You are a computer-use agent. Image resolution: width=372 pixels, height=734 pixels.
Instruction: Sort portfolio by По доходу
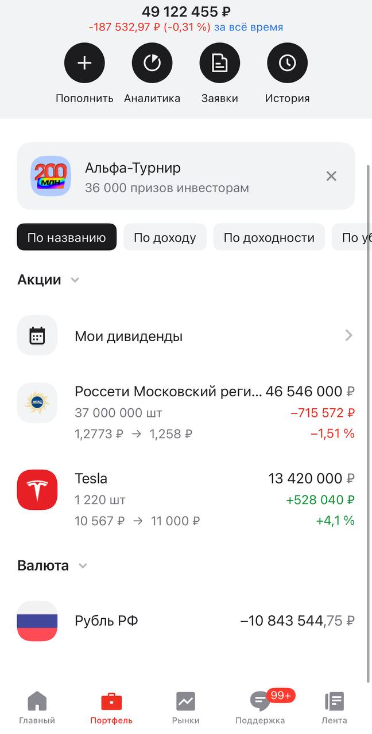point(165,237)
